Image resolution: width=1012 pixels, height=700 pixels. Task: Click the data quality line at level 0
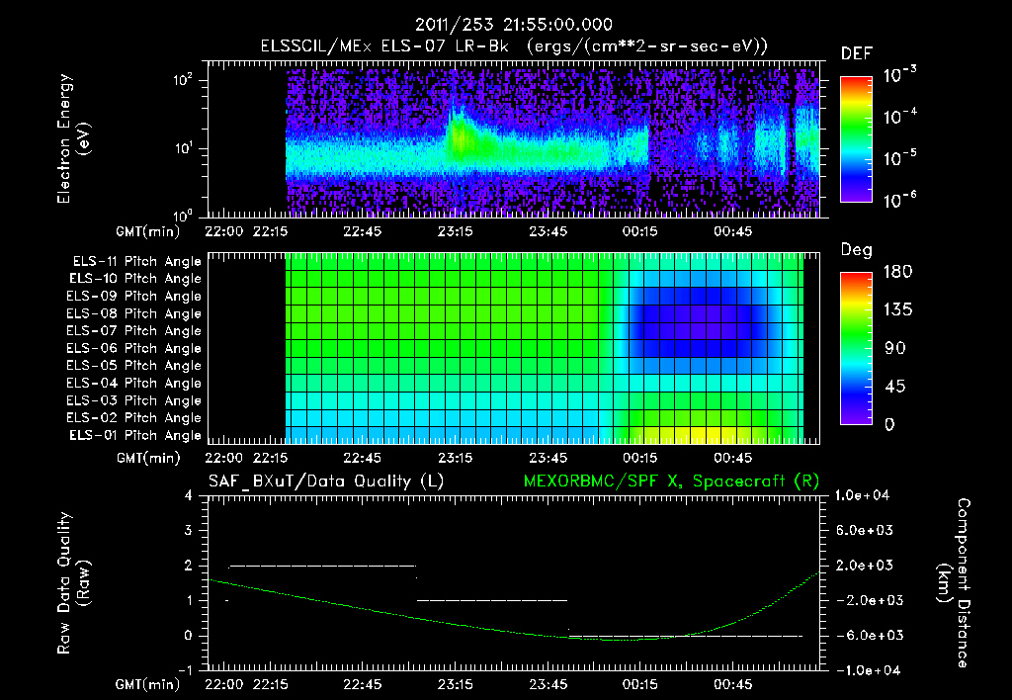point(686,636)
